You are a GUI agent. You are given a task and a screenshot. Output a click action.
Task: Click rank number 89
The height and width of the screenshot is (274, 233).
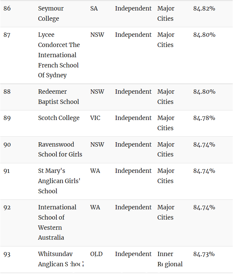tap(7, 118)
